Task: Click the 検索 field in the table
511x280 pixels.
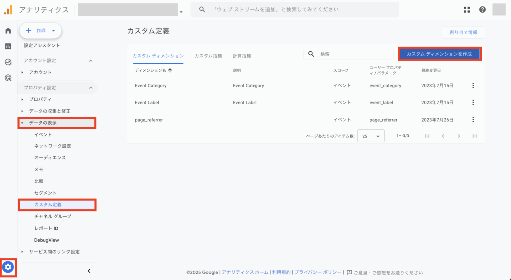Action: click(x=352, y=54)
